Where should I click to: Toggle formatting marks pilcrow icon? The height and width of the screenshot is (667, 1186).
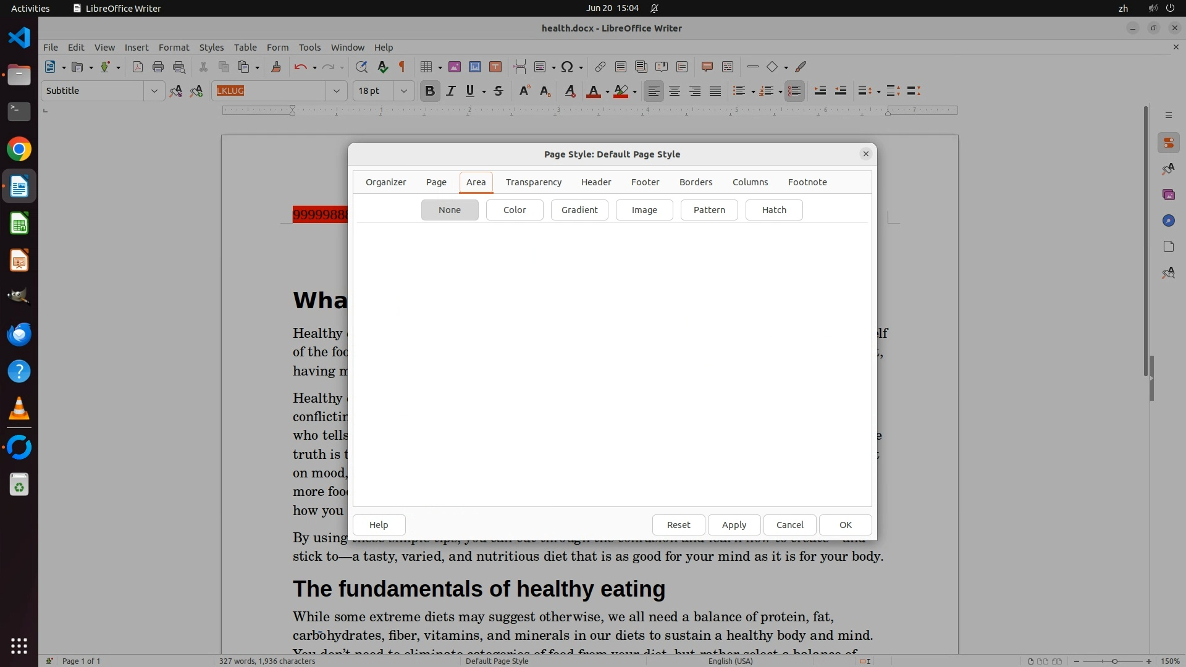point(403,67)
